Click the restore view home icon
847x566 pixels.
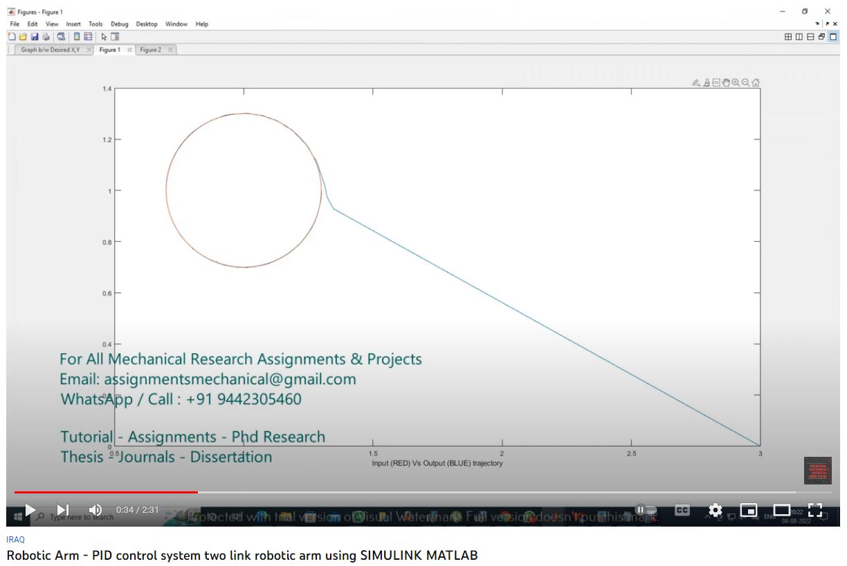[x=756, y=82]
